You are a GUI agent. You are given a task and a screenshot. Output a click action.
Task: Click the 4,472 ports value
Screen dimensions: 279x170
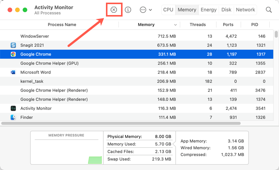point(231,36)
